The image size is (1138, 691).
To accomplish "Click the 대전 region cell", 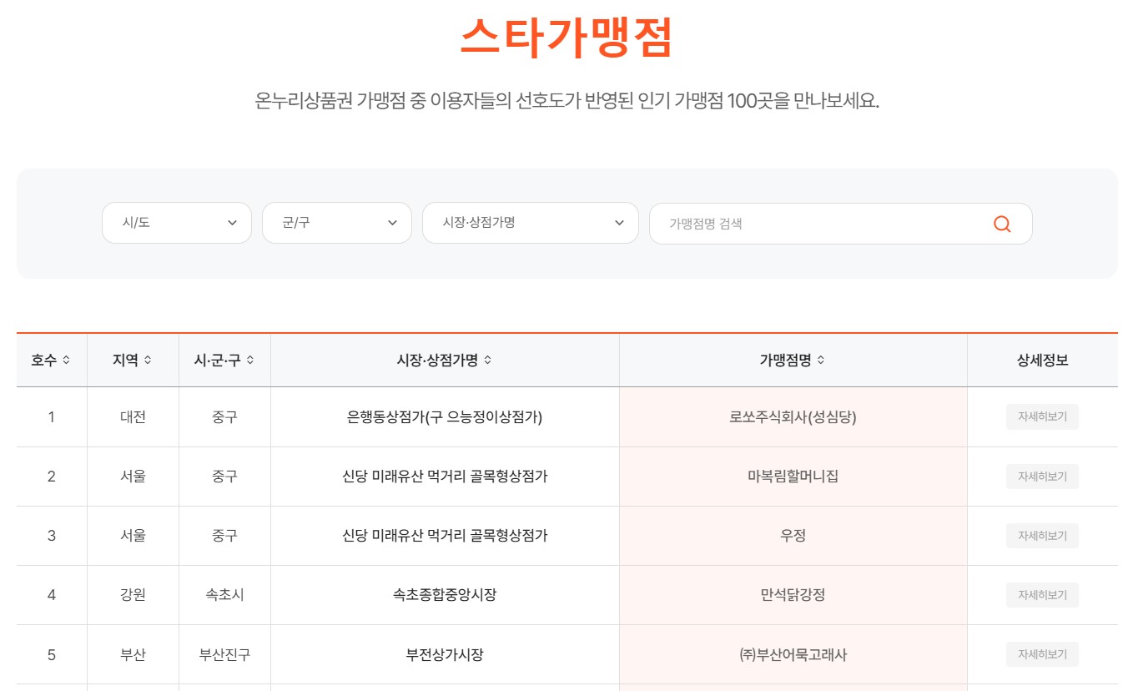I will tap(133, 417).
